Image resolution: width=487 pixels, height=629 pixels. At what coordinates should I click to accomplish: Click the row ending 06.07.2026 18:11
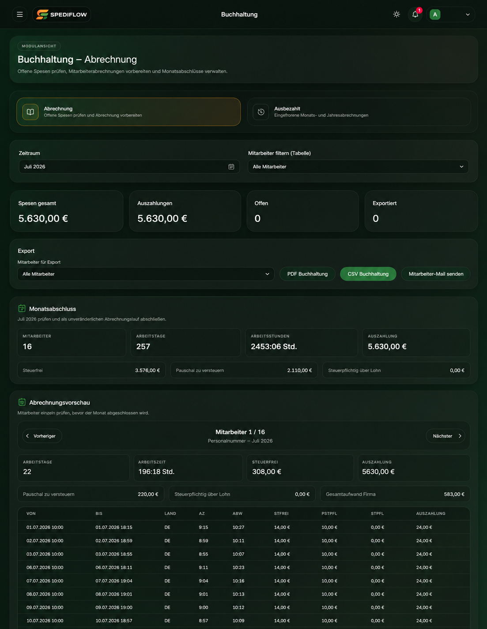point(244,567)
